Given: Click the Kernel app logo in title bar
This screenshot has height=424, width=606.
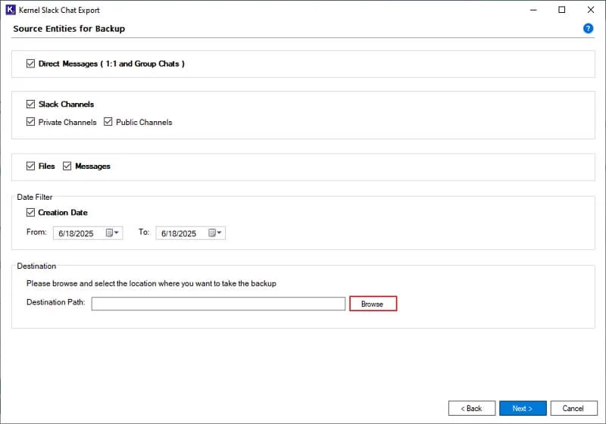Looking at the screenshot, I should pos(11,10).
